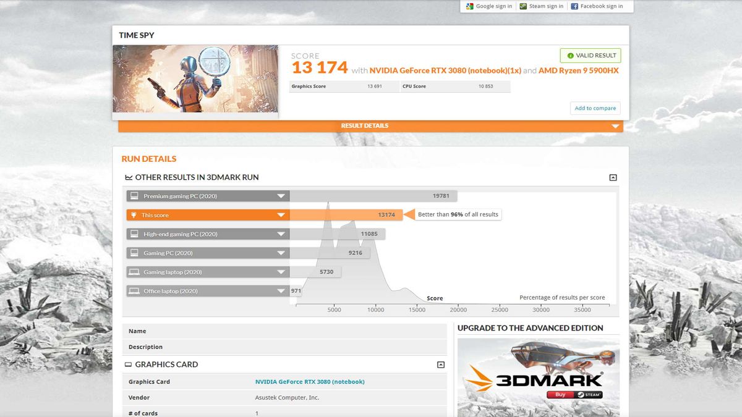Click the Name field row
This screenshot has width=742, height=417.
pyautogui.click(x=284, y=331)
